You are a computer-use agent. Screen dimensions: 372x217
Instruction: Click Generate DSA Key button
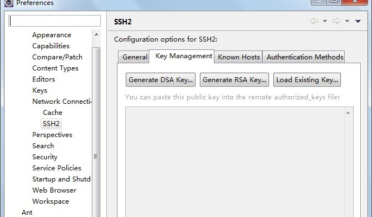click(x=160, y=80)
